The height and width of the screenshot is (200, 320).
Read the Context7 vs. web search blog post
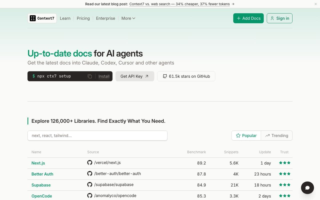coord(179,4)
